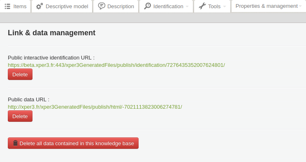Open the public interactive identification URL link
Viewport: 306px width, 162px height.
(x=116, y=65)
